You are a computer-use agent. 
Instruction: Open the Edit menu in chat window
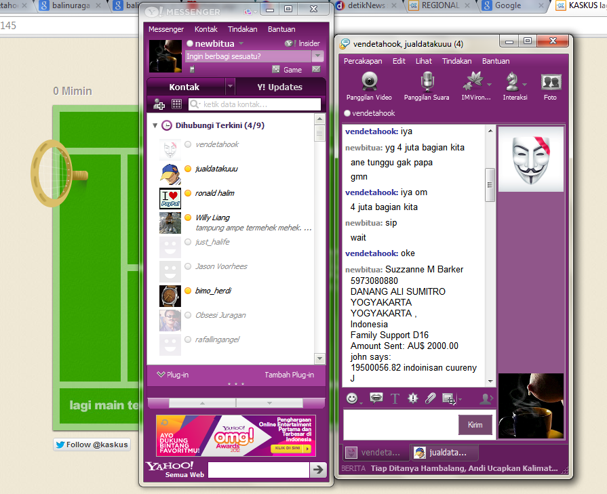[x=399, y=61]
